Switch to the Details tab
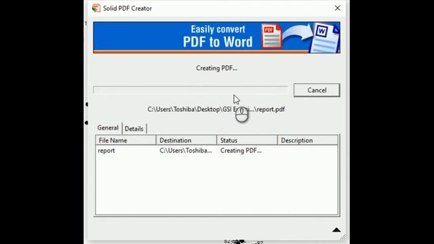 click(x=134, y=129)
